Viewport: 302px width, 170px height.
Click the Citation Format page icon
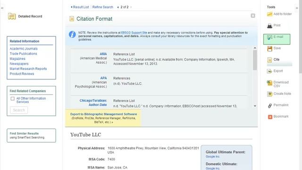(72, 19)
